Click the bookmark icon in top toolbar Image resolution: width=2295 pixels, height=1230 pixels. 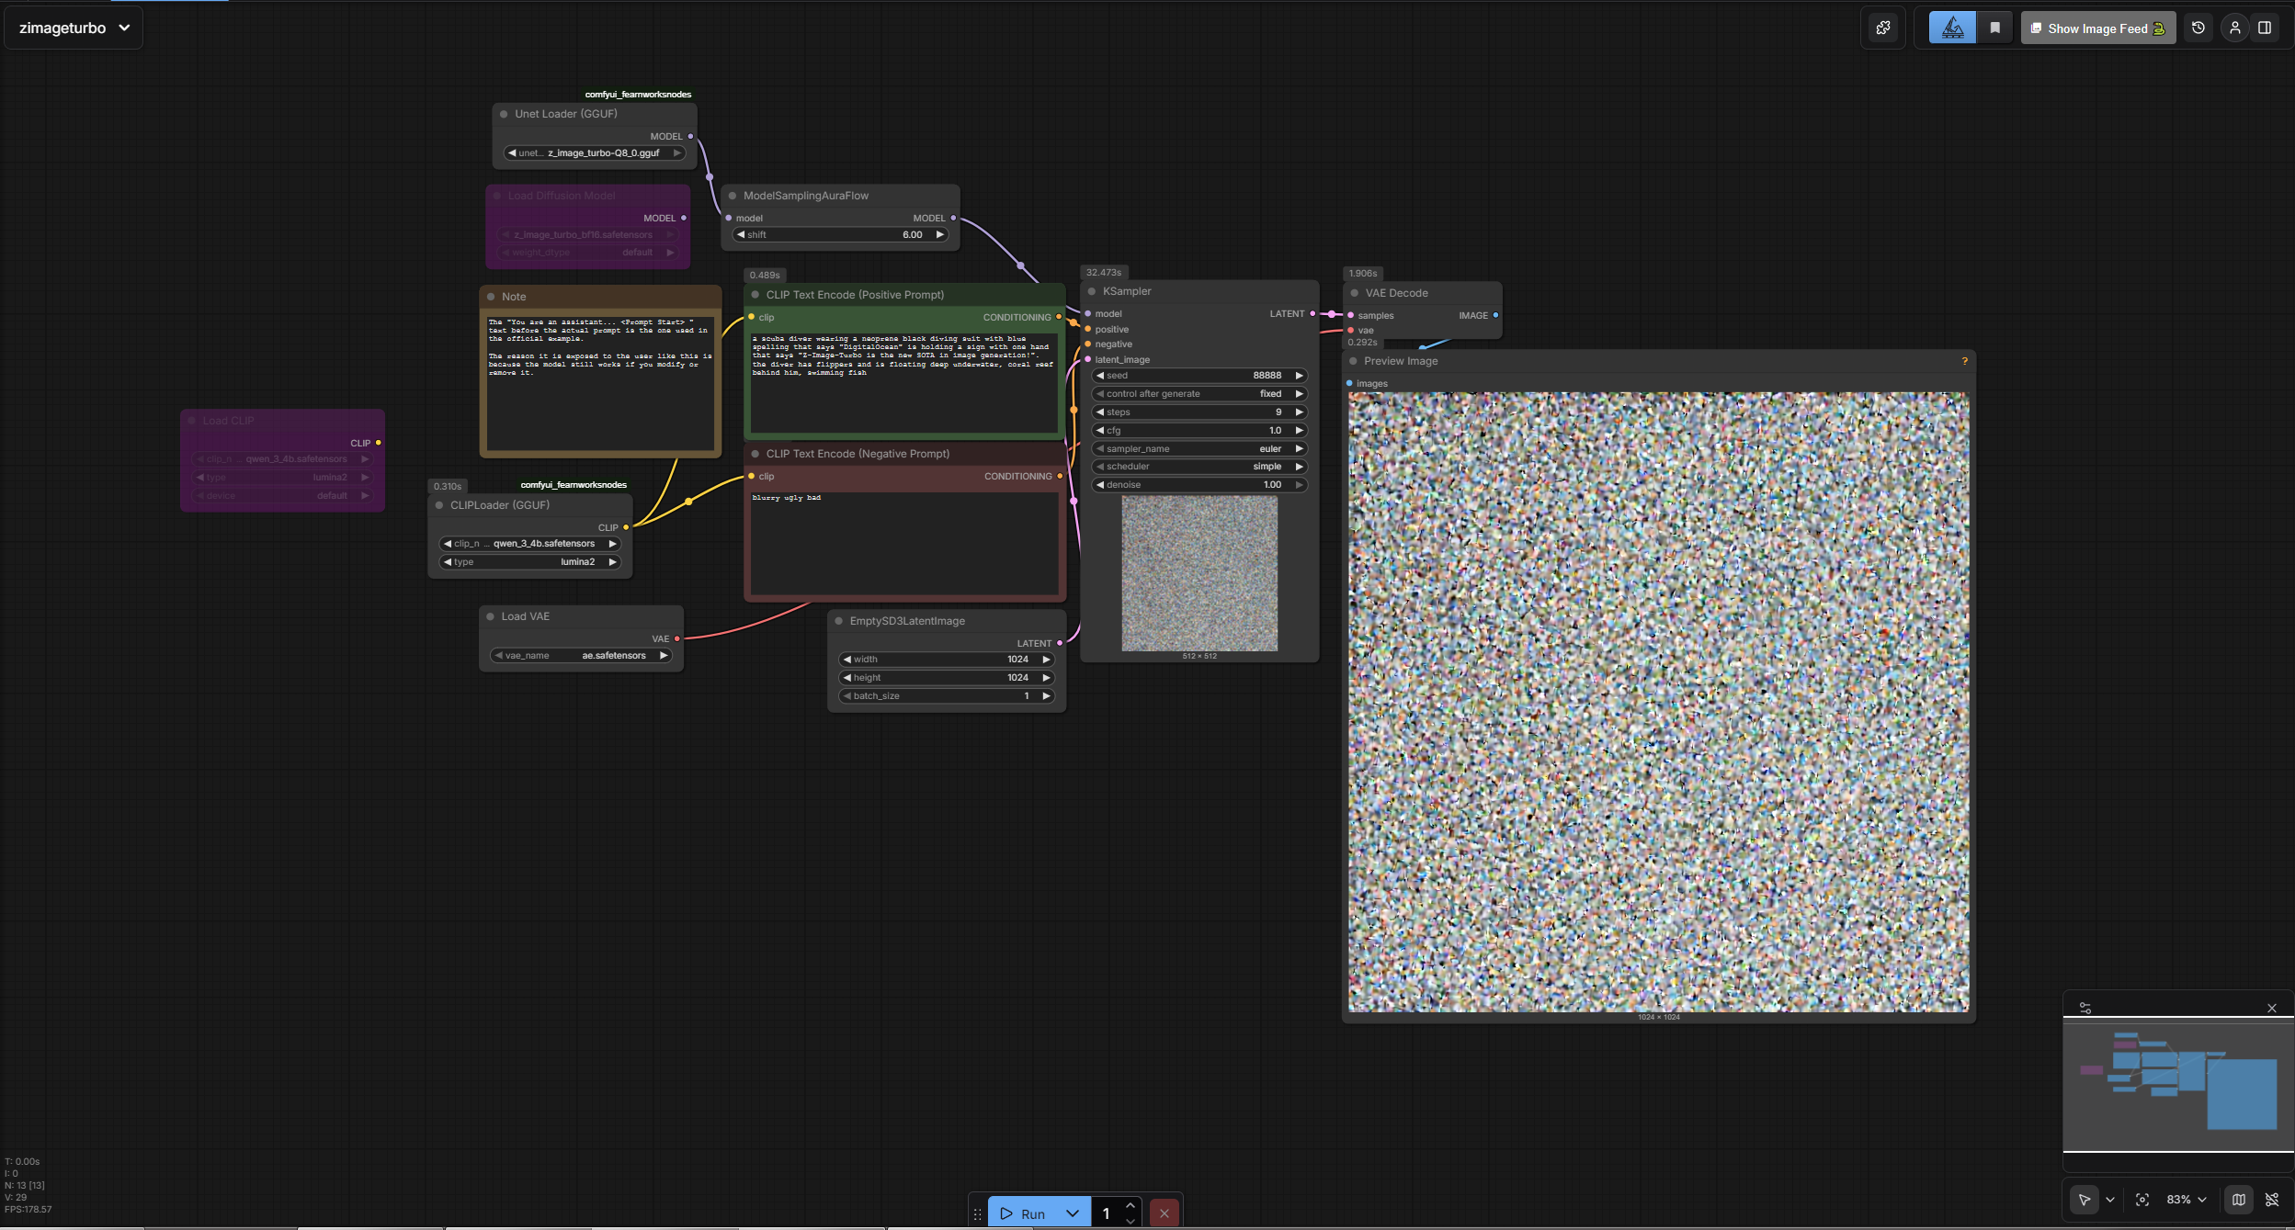coord(1994,28)
